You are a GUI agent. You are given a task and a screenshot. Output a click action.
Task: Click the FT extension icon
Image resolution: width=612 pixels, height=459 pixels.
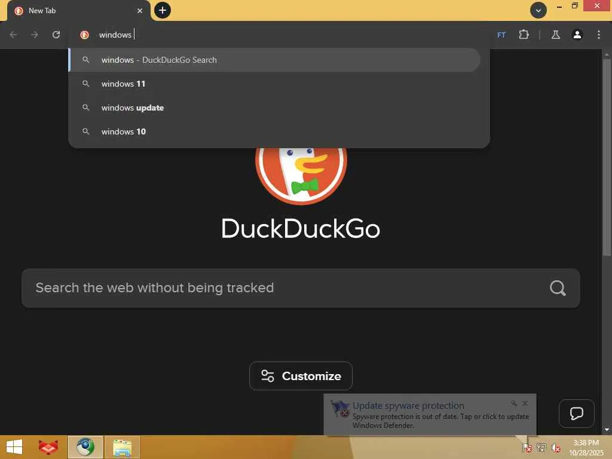pos(501,35)
